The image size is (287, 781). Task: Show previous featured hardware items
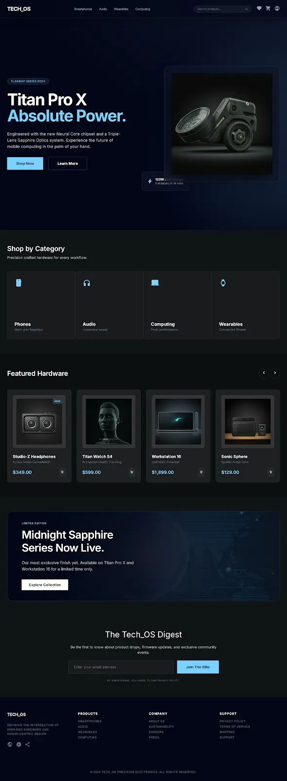(x=264, y=373)
